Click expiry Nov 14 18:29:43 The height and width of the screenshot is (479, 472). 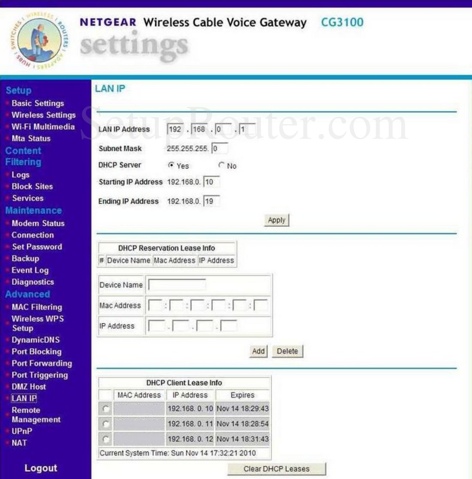tap(242, 409)
